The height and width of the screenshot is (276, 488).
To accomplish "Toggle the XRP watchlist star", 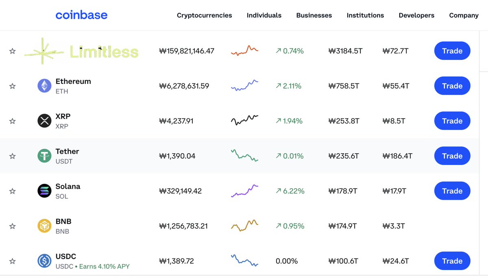I will pos(13,121).
